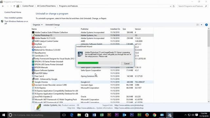Click the Uninstall/Change toolbar button

coord(52,25)
